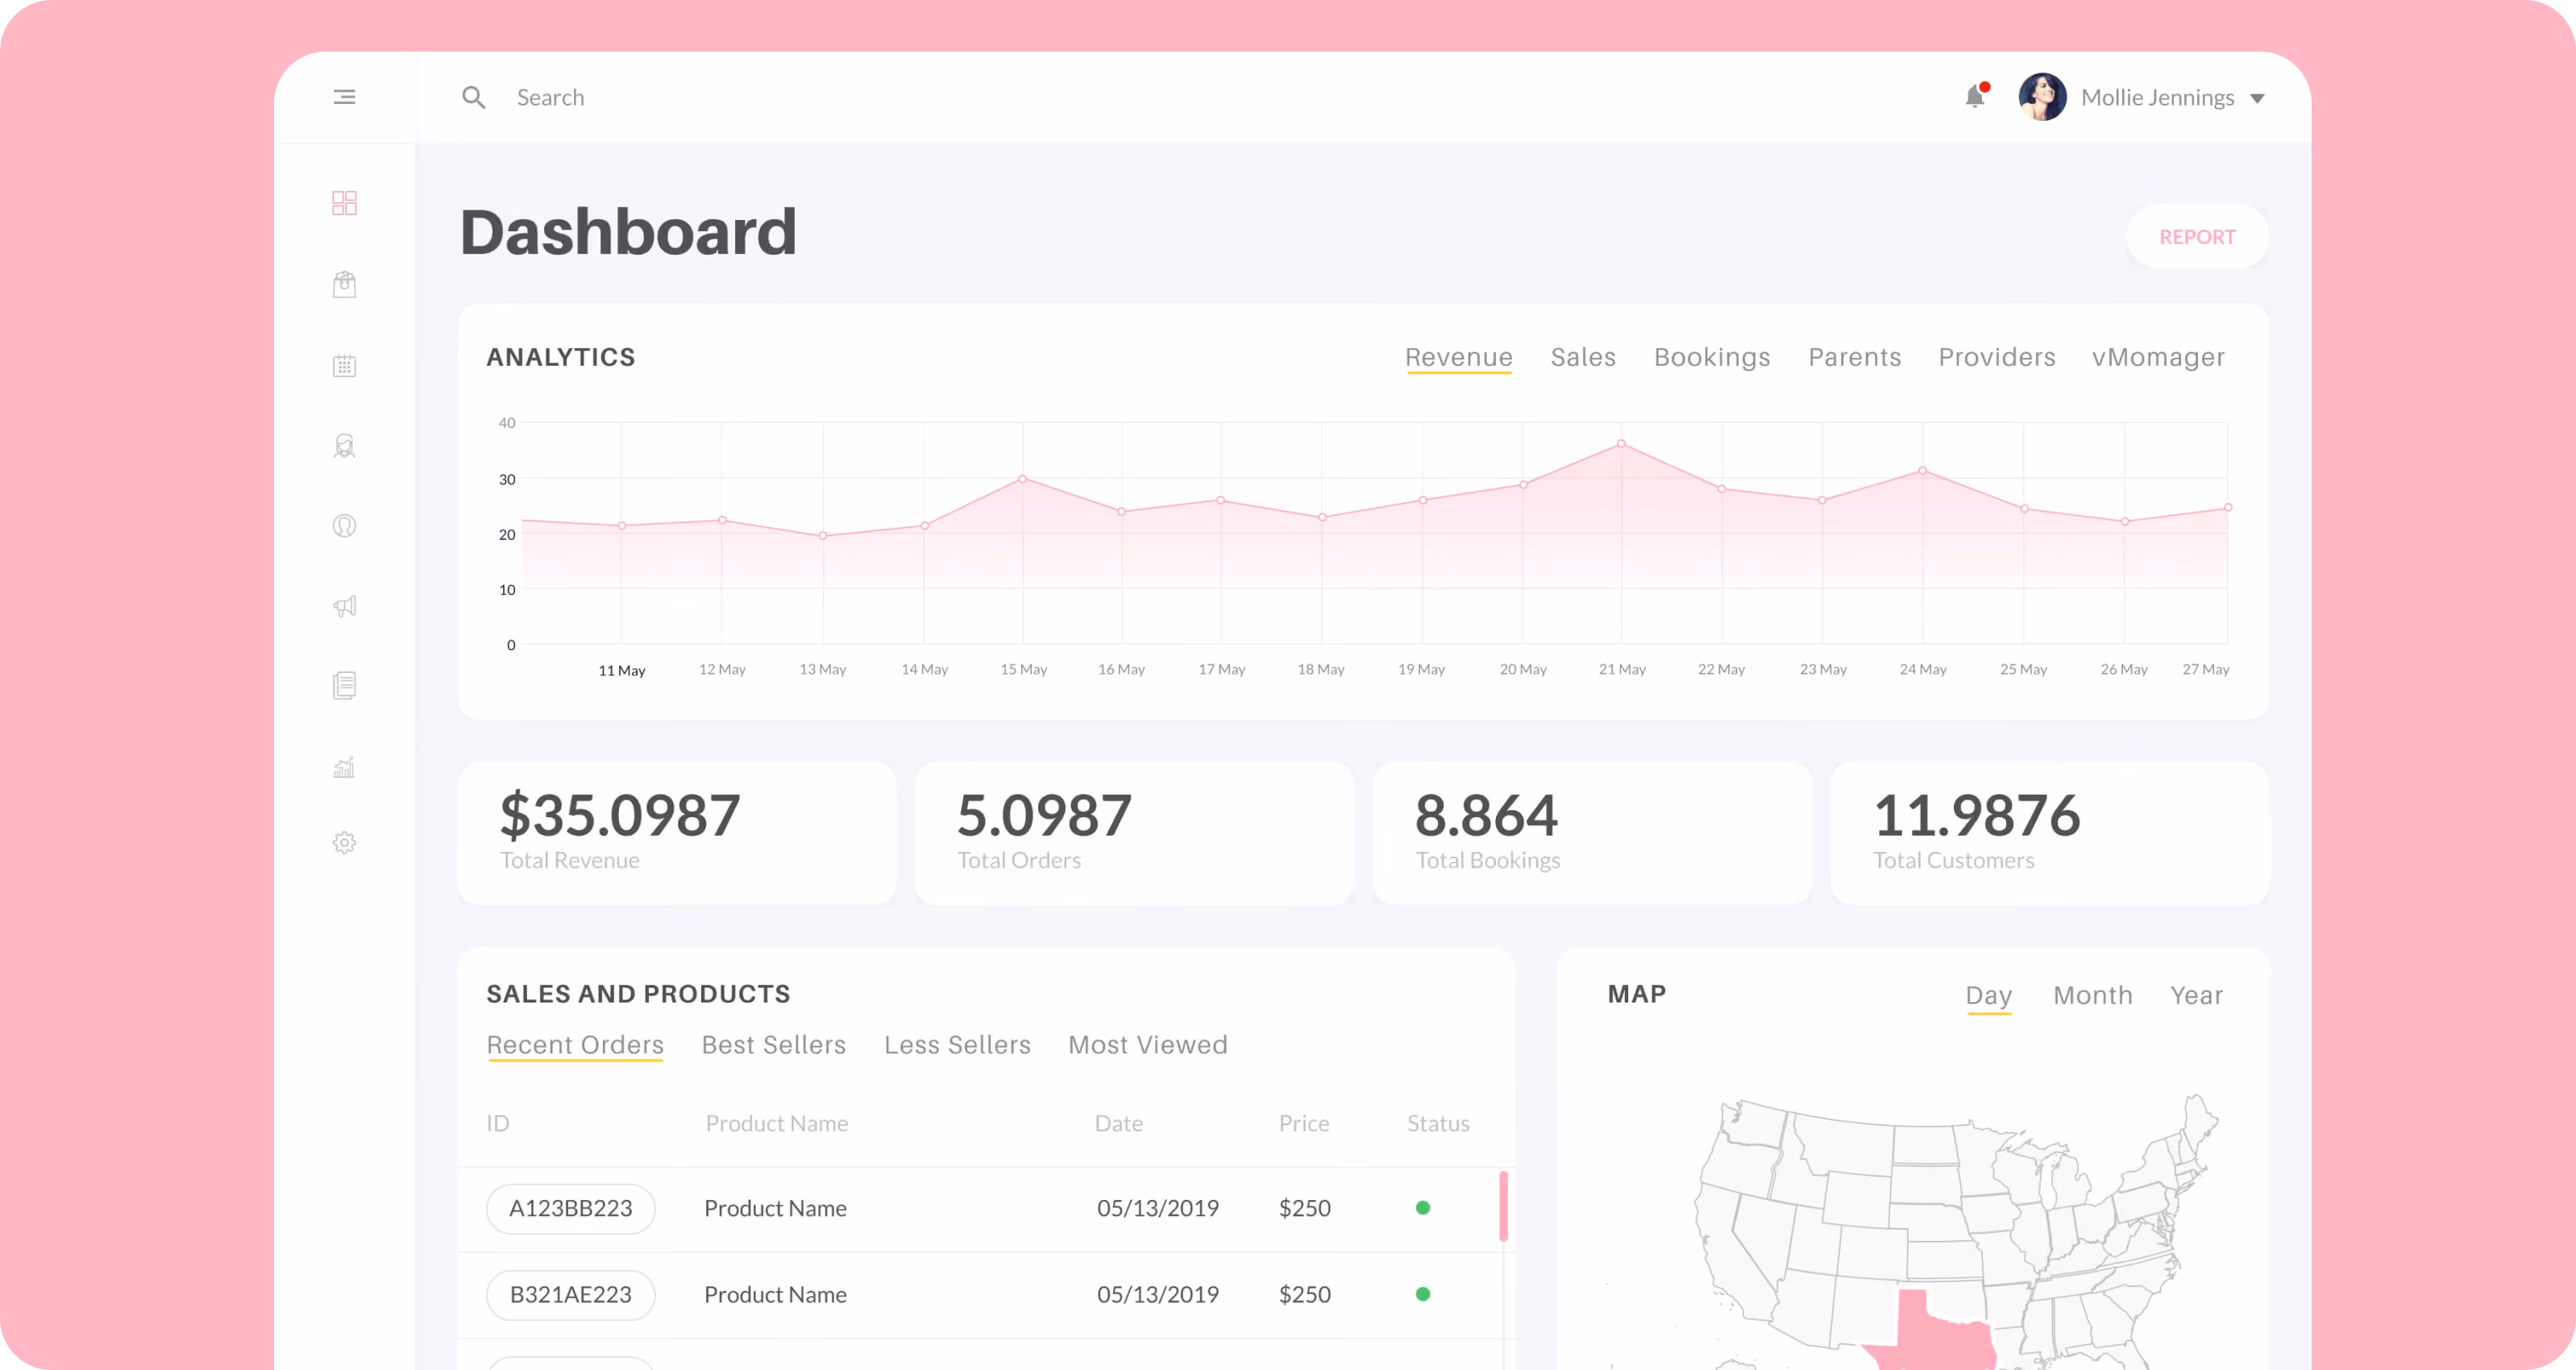The width and height of the screenshot is (2576, 1370).
Task: Click the green status dot for A123BB223
Action: (1422, 1208)
